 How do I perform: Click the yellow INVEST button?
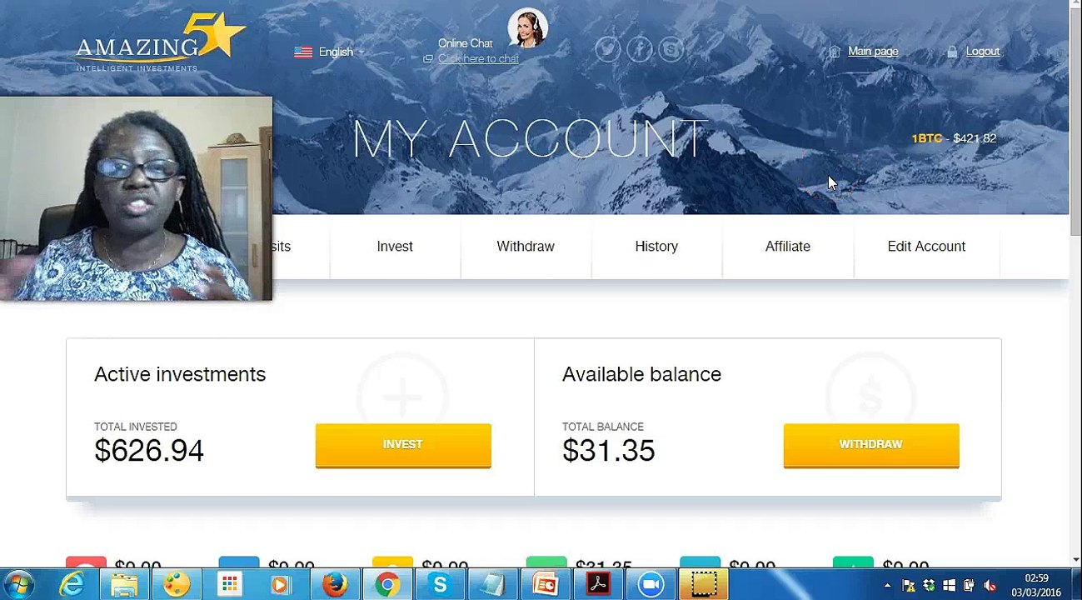pyautogui.click(x=403, y=445)
